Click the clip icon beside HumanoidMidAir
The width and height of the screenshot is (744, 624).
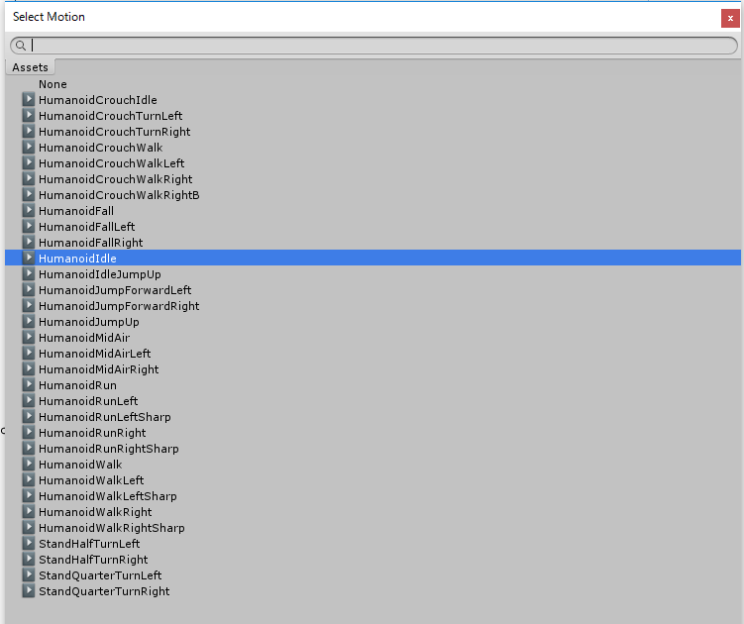pyautogui.click(x=29, y=338)
